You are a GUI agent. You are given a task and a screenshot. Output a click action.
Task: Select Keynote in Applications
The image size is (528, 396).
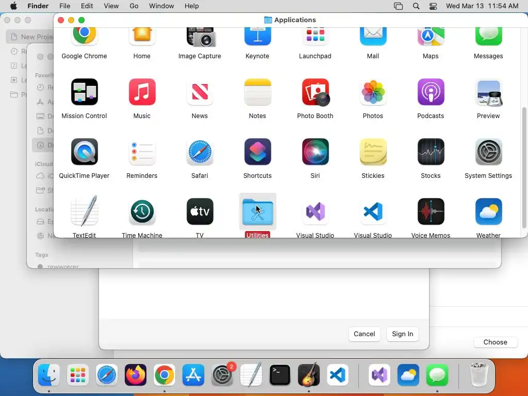click(257, 37)
